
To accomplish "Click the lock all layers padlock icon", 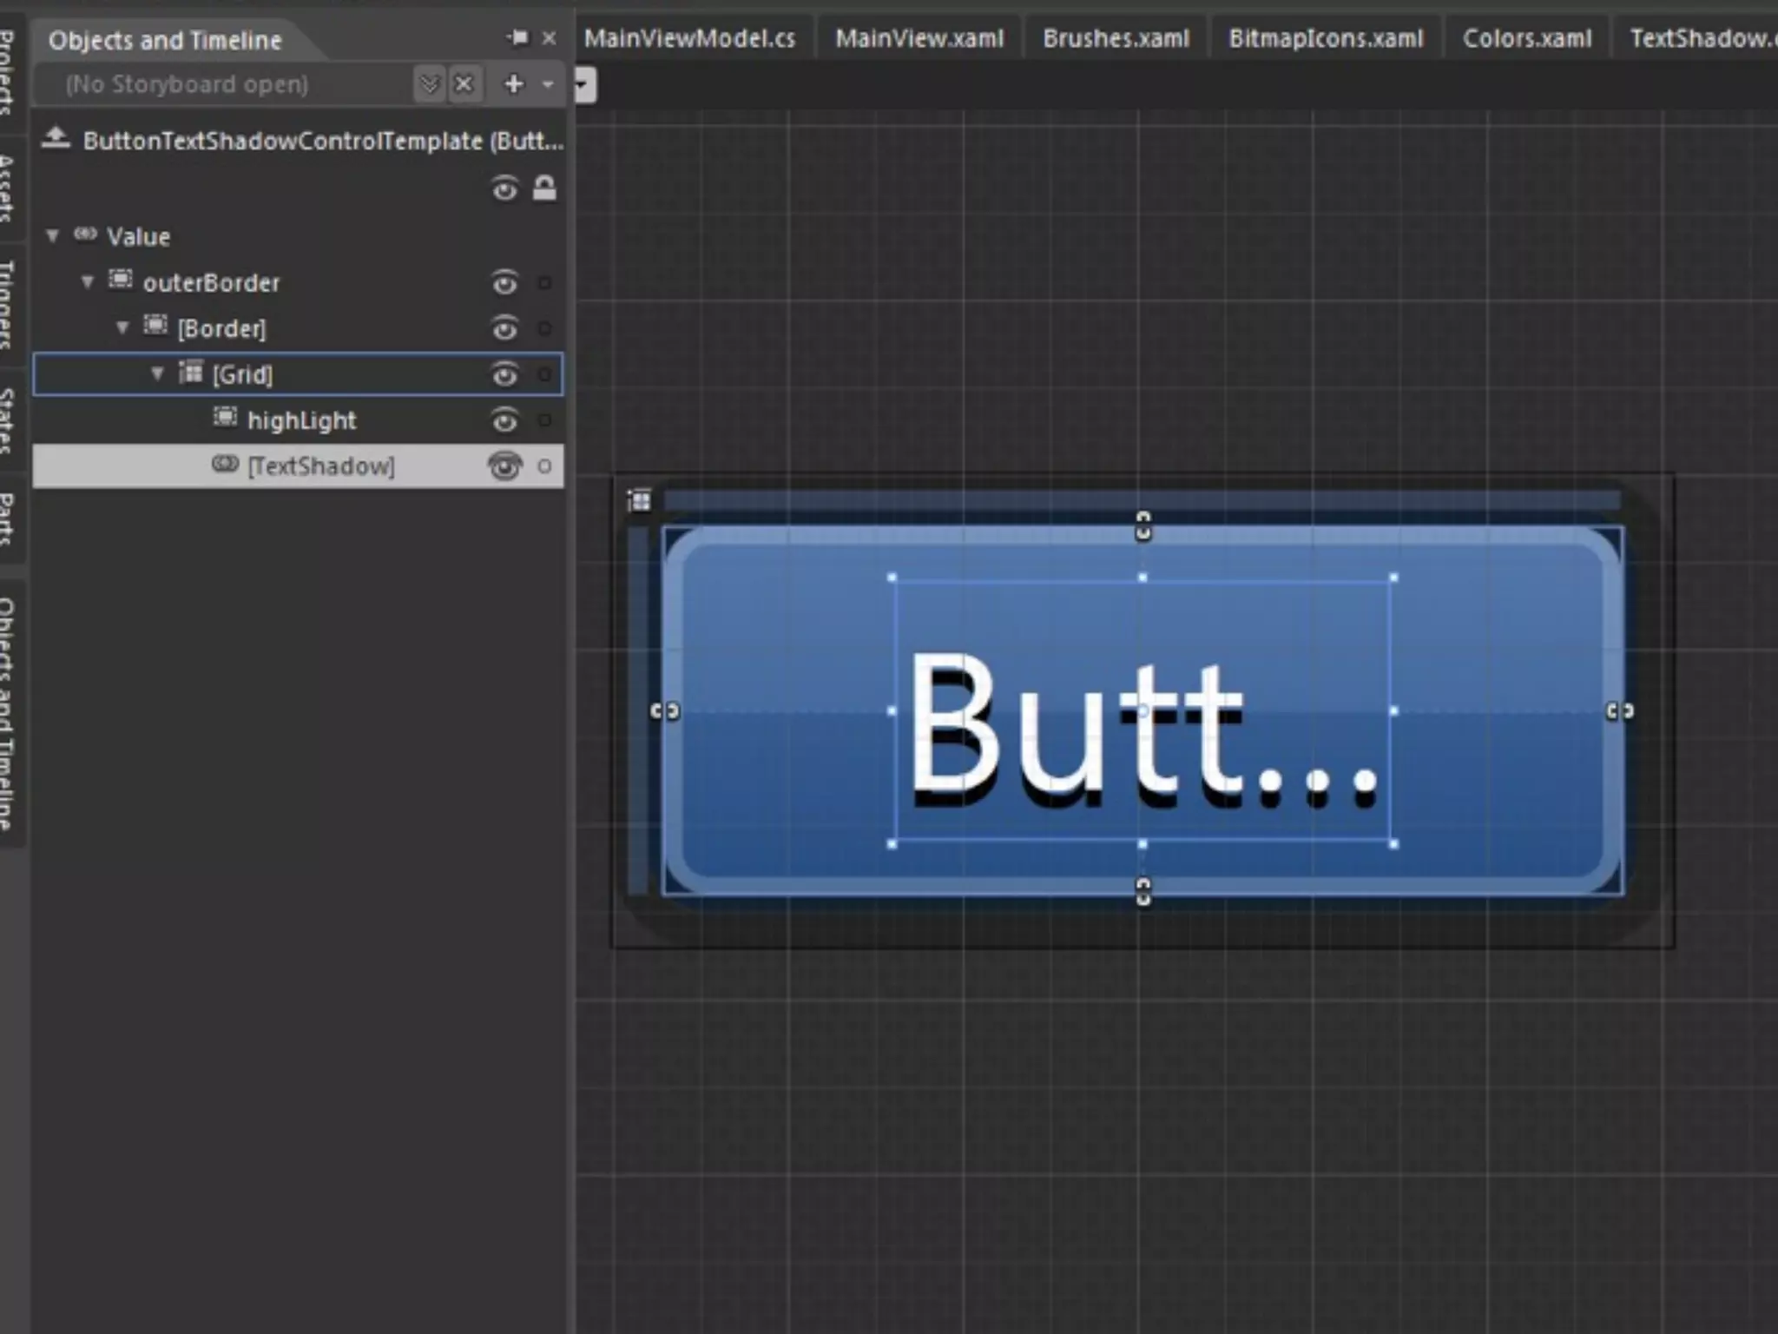I will tap(544, 188).
